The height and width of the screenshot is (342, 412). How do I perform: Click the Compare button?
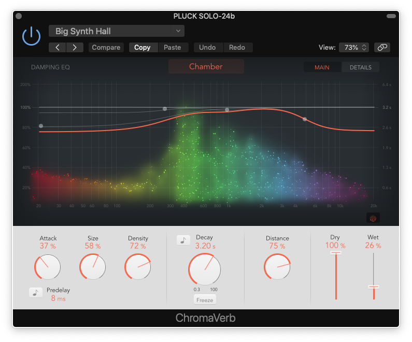(x=106, y=47)
